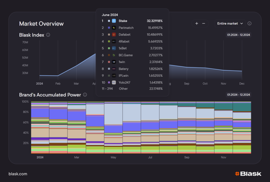270x182 pixels.
Task: Click the June 2024 tooltip heading
Action: 110,15
